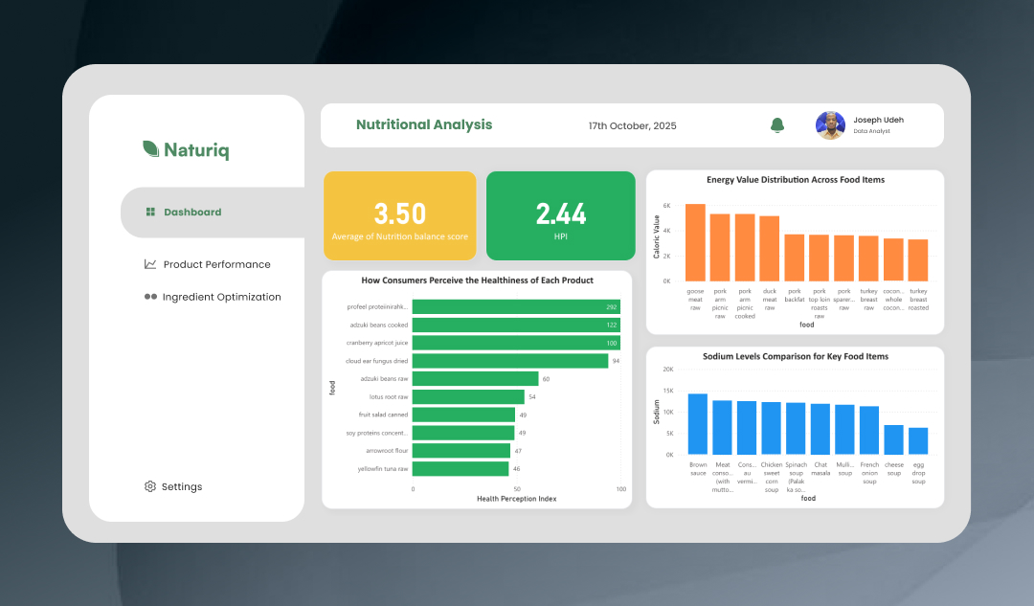Click Joseph Udeh's profile avatar
Image resolution: width=1034 pixels, height=606 pixels.
tap(830, 125)
